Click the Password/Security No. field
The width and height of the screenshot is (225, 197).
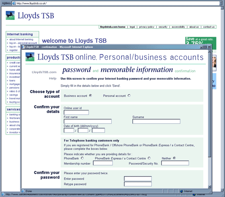(175, 163)
